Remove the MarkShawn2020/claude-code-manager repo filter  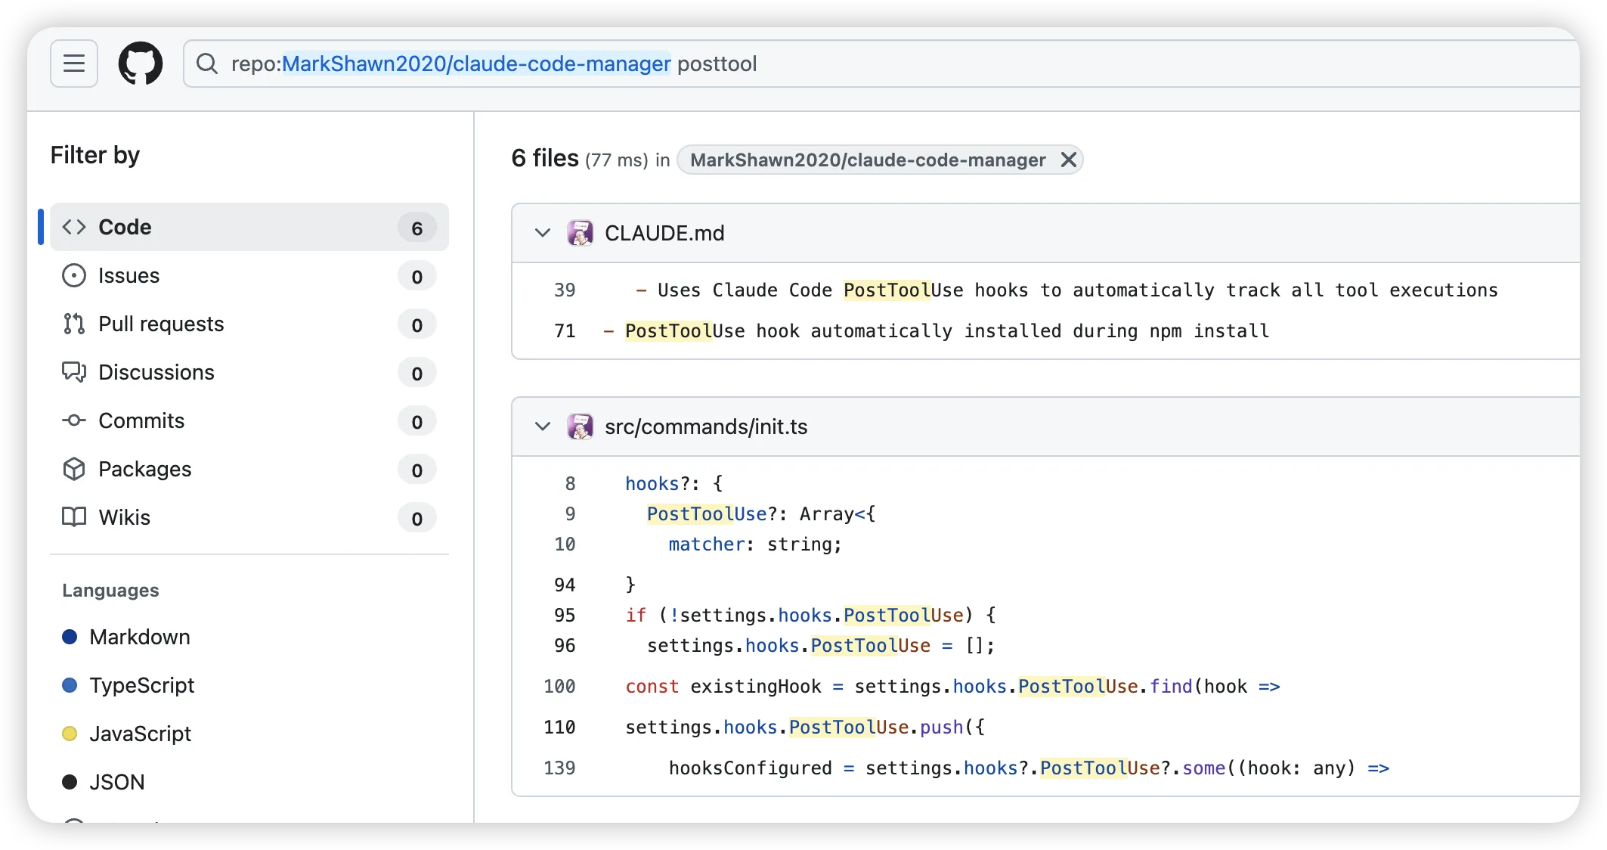[1068, 160]
